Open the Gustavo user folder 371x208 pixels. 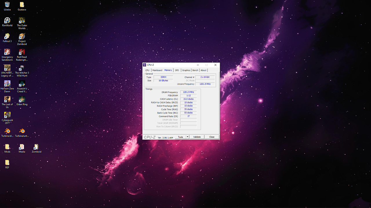click(x=22, y=5)
